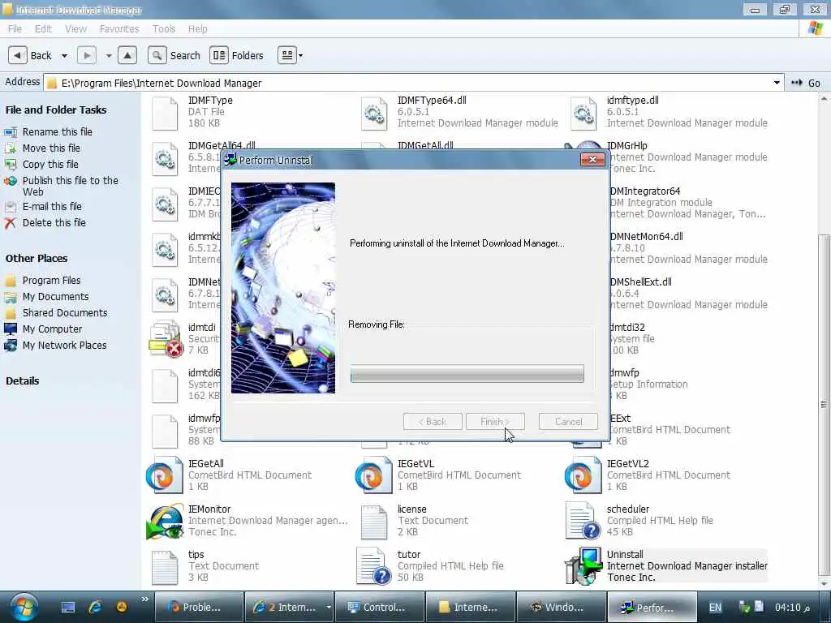This screenshot has height=623, width=831.
Task: Open My Computer under Other Places
Action: pos(52,329)
